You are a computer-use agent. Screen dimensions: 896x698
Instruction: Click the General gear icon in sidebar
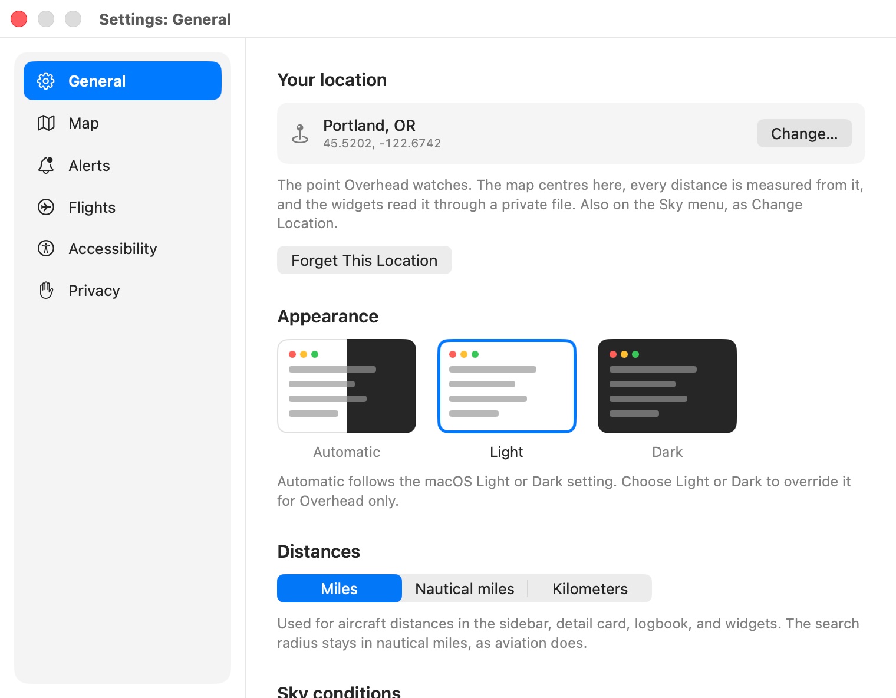46,81
